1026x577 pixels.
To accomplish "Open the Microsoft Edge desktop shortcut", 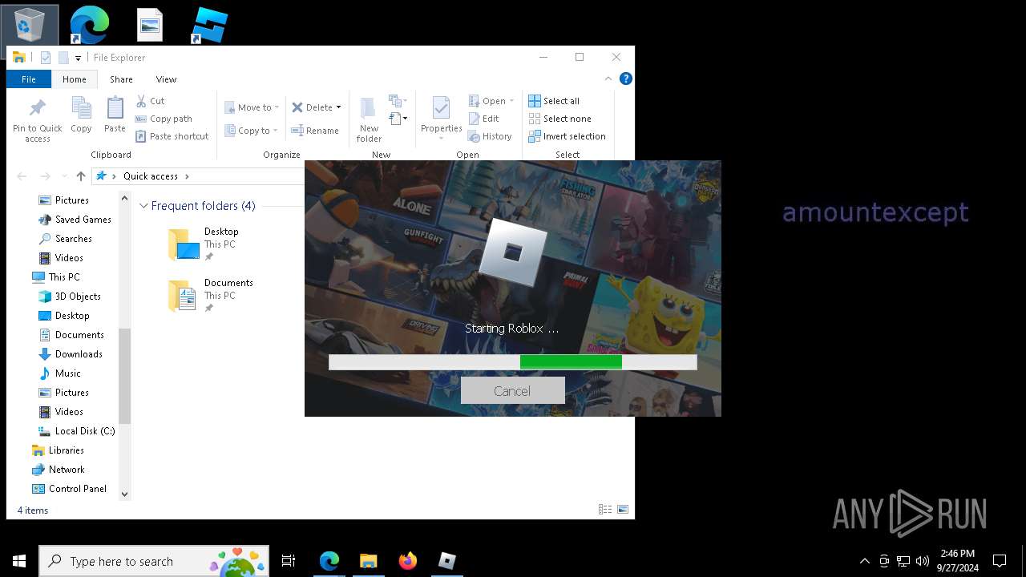I will coord(89,25).
